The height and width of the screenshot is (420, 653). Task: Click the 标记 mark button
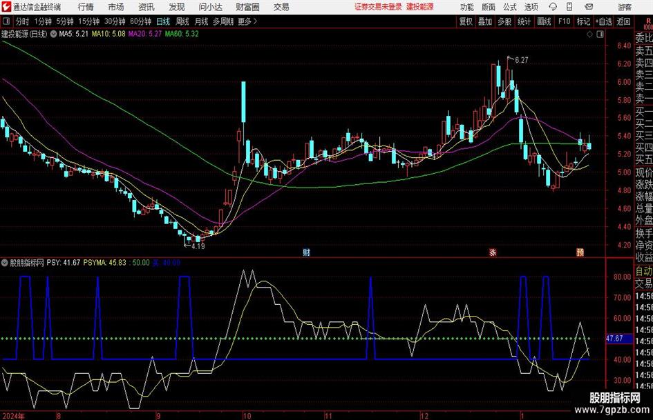[x=583, y=21]
